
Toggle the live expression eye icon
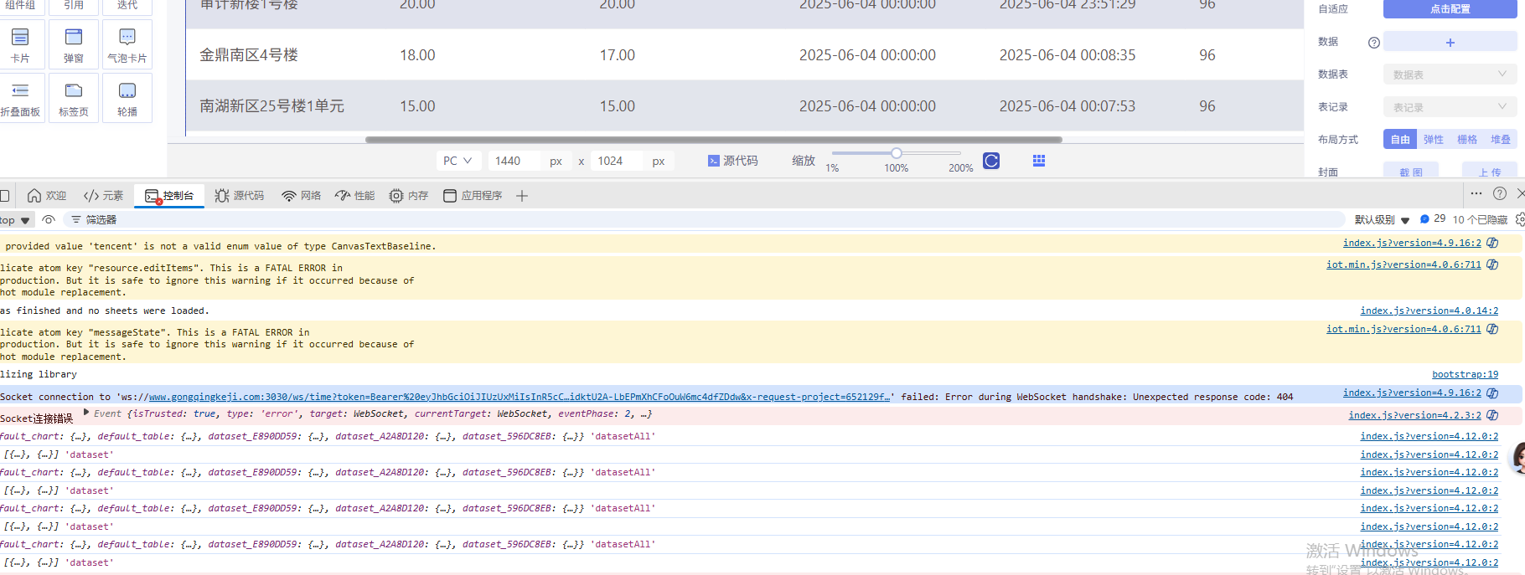[x=49, y=220]
